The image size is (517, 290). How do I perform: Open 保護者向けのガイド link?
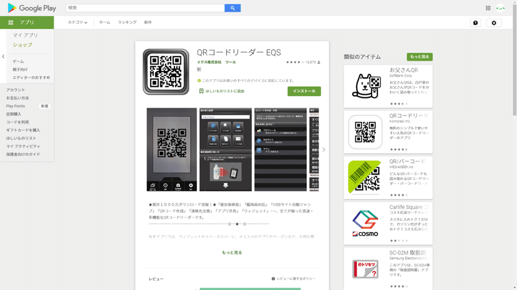tap(23, 154)
